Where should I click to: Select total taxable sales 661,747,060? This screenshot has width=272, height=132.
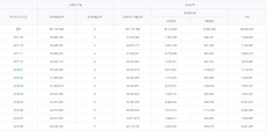(57, 29)
